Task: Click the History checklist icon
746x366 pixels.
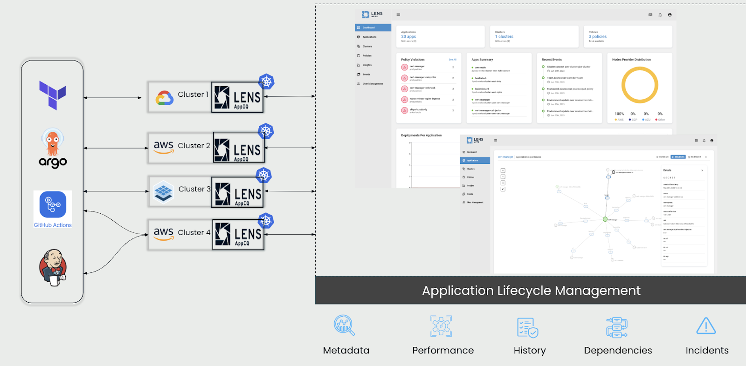Action: 528,327
